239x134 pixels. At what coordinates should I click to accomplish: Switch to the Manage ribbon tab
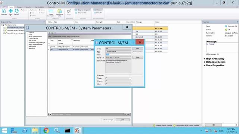coord(19,7)
